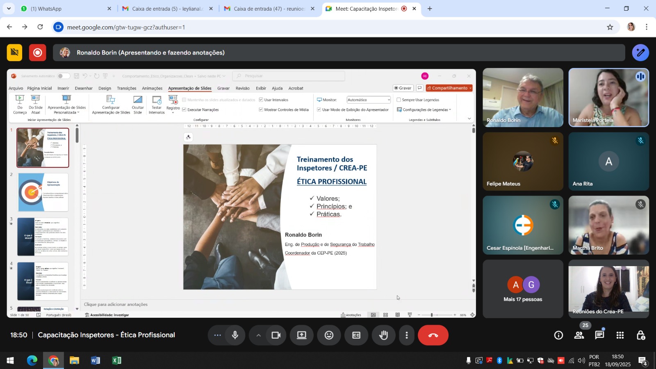Open the people list icon
This screenshot has width=656, height=369.
[579, 335]
